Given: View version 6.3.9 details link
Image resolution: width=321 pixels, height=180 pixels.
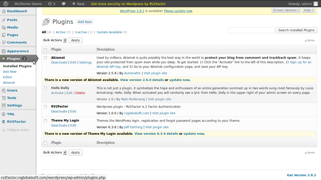Looking at the screenshot, I should tap(156, 133).
